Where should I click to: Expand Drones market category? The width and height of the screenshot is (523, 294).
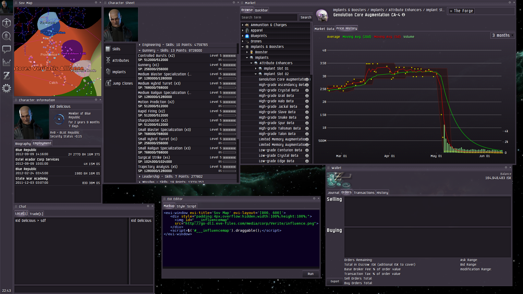point(243,41)
